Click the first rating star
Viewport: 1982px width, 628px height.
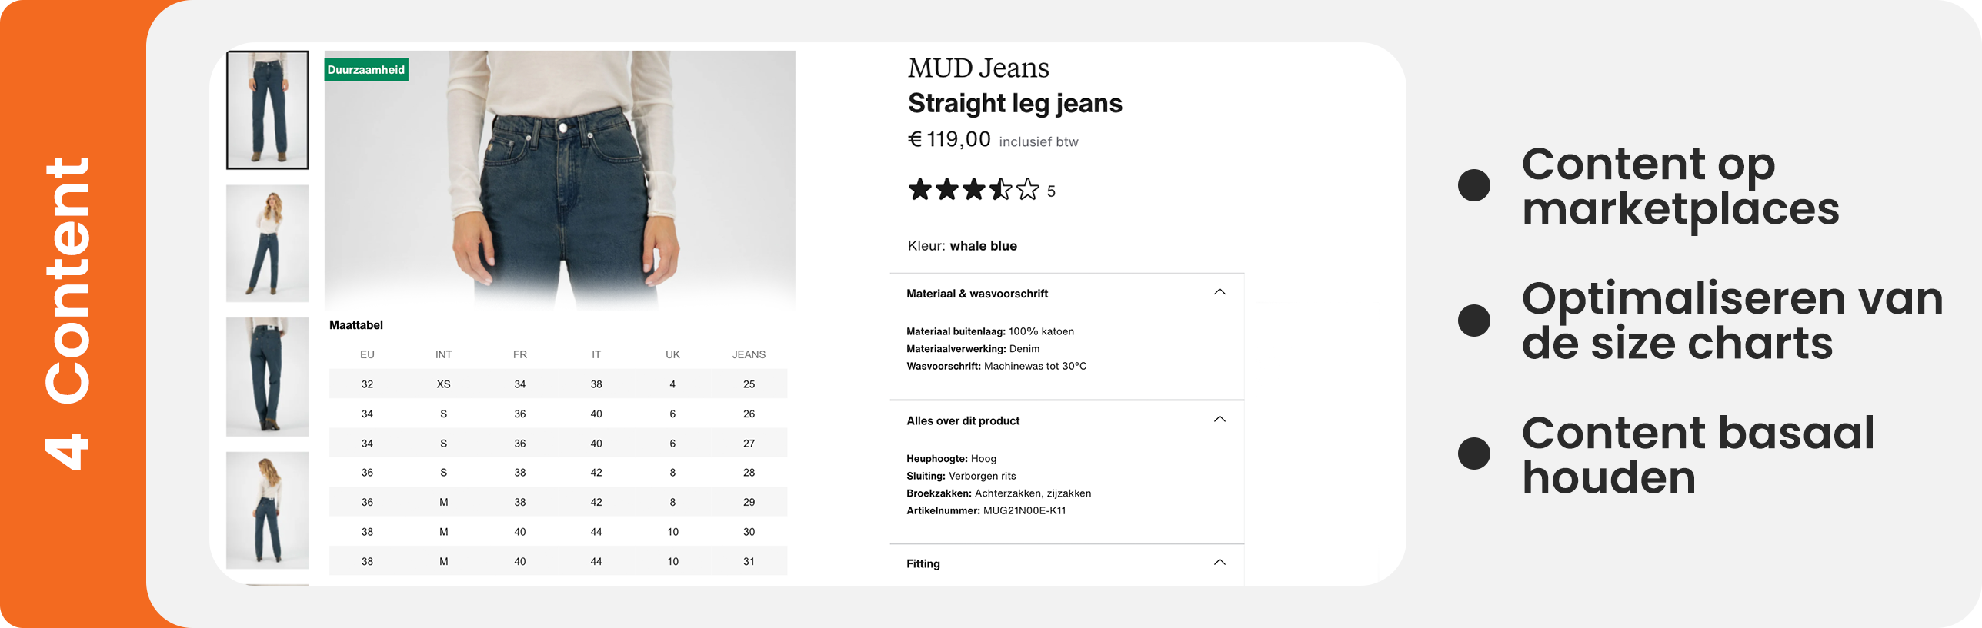[920, 189]
